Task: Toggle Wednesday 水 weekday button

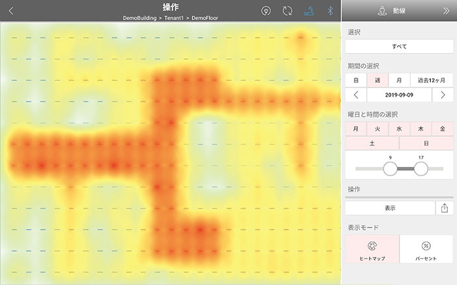Action: click(399, 128)
